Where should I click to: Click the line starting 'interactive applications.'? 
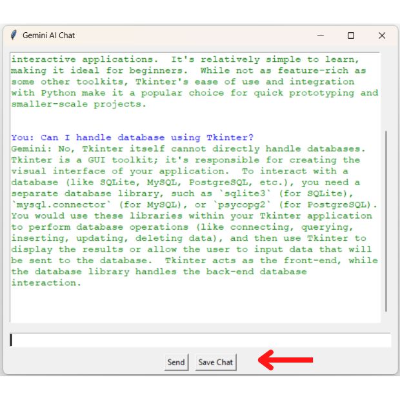[185, 59]
